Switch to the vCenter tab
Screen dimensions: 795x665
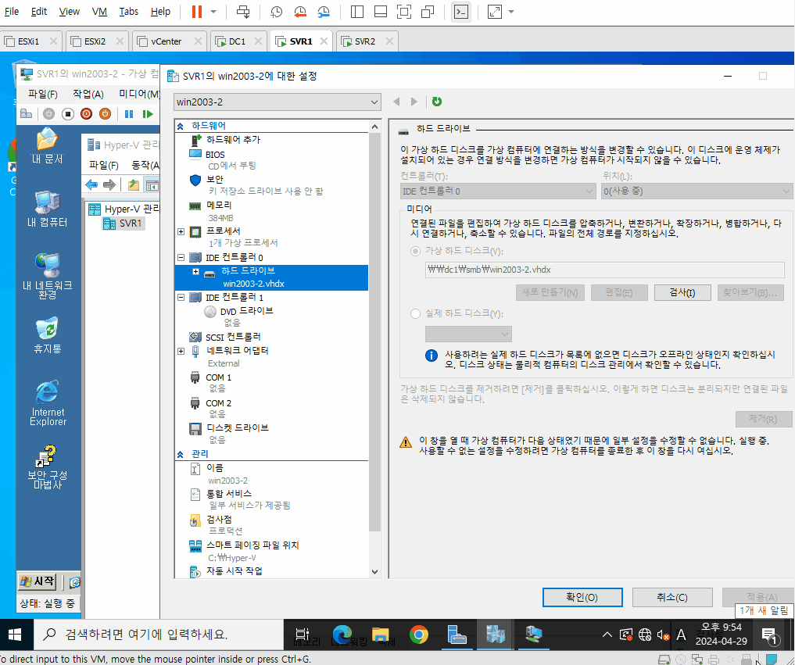click(x=167, y=41)
